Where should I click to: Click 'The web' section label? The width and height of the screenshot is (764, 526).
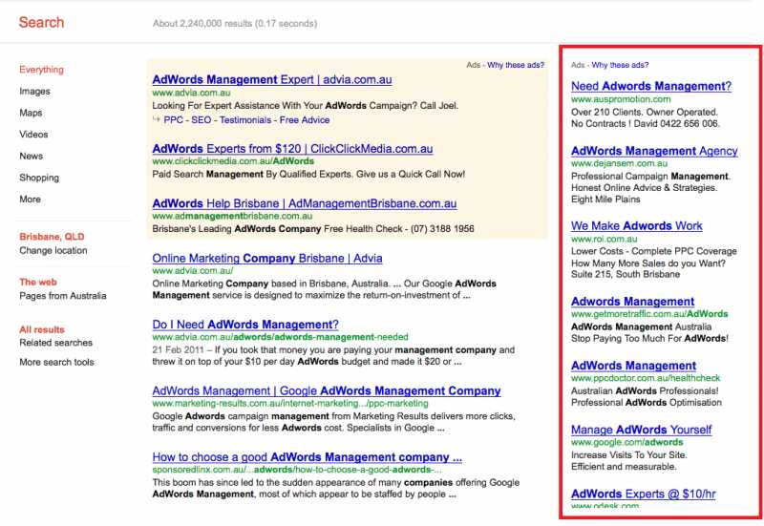(38, 282)
